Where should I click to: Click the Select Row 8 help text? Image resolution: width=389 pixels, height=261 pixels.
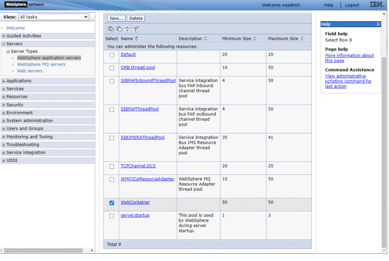tap(338, 40)
